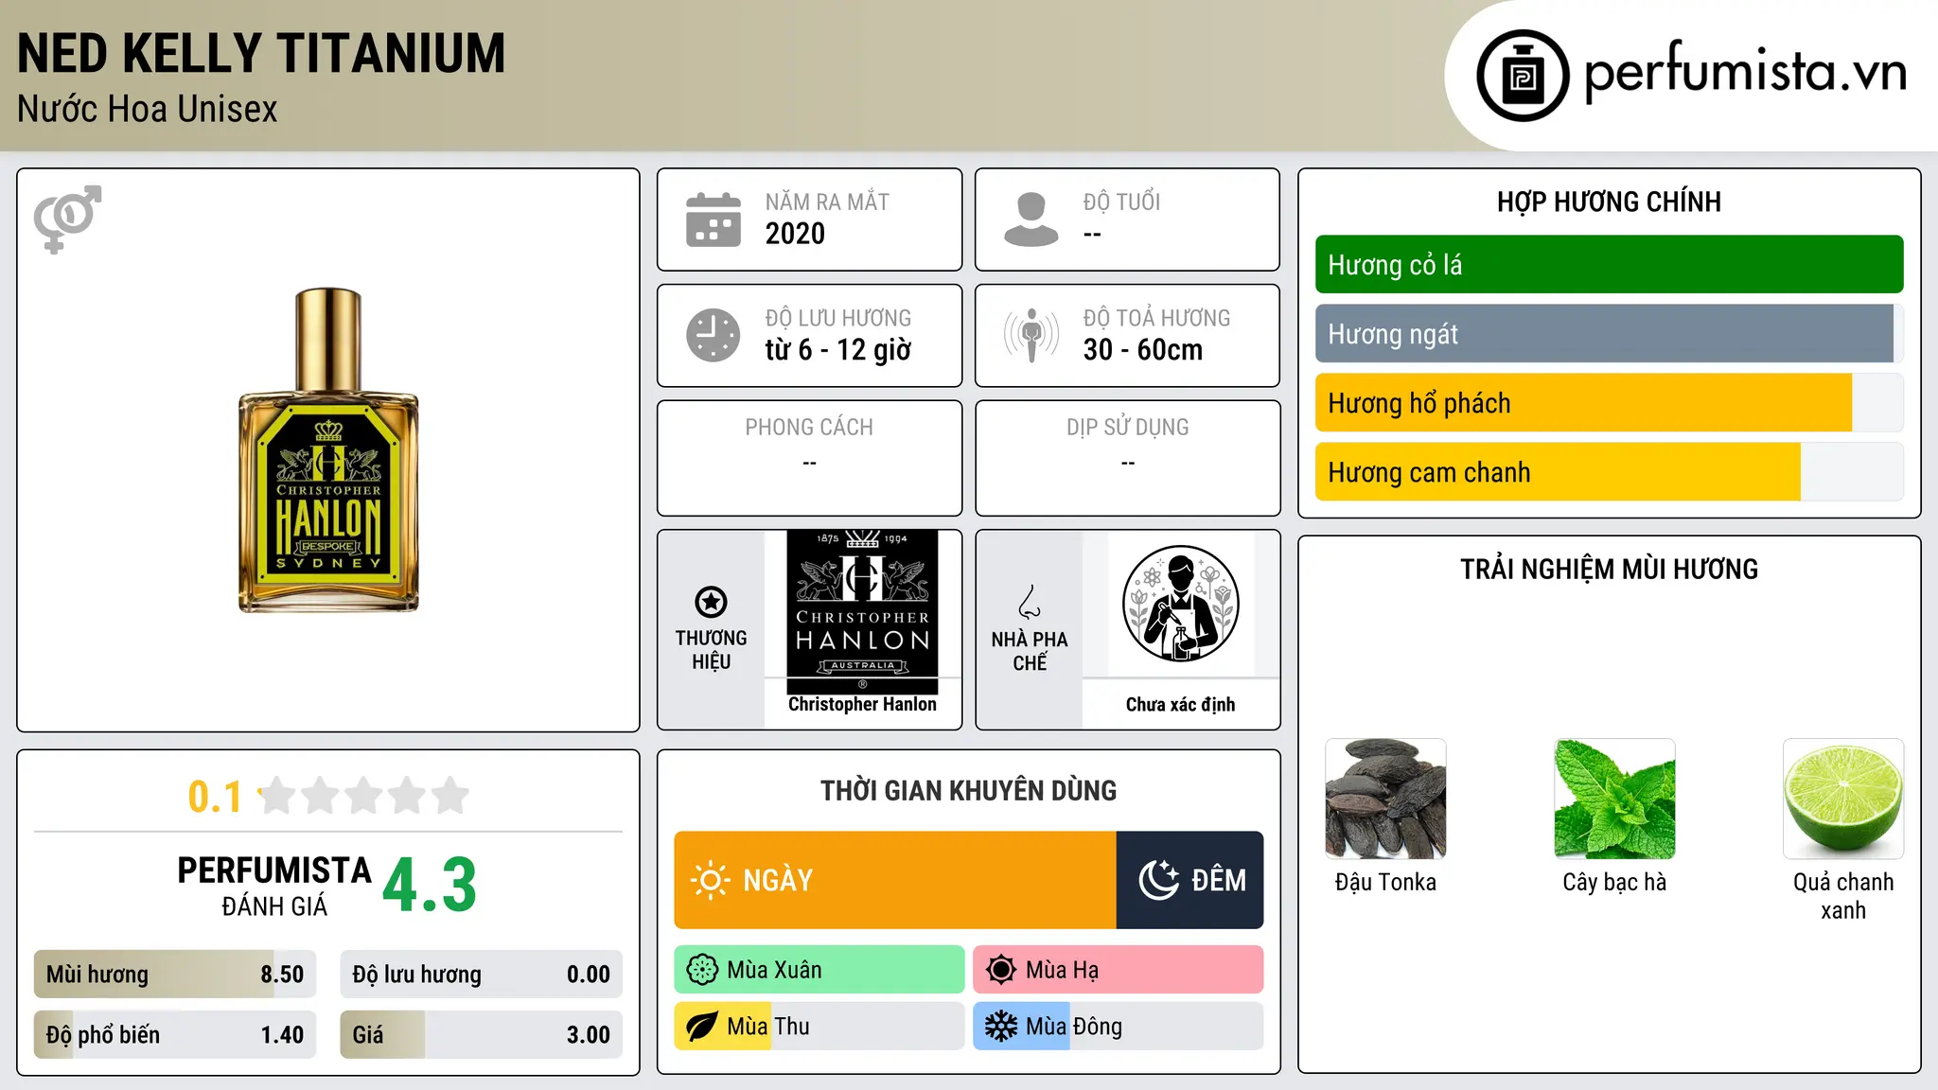Click the nose icon above Nhà pha chế
This screenshot has height=1090, width=1938.
(1030, 602)
